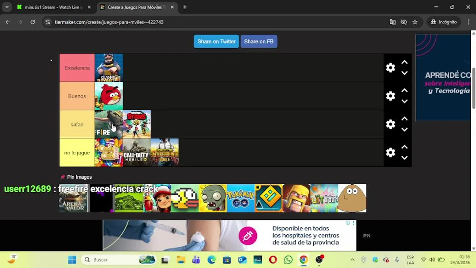Reload the tiermaker page
This screenshot has height=268, width=476.
tap(33, 22)
